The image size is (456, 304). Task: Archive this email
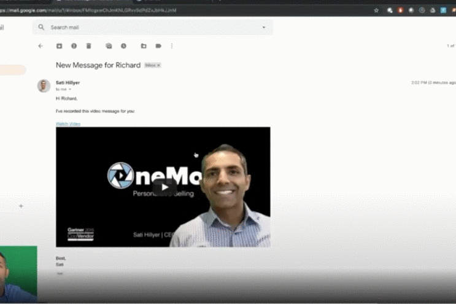tap(60, 46)
